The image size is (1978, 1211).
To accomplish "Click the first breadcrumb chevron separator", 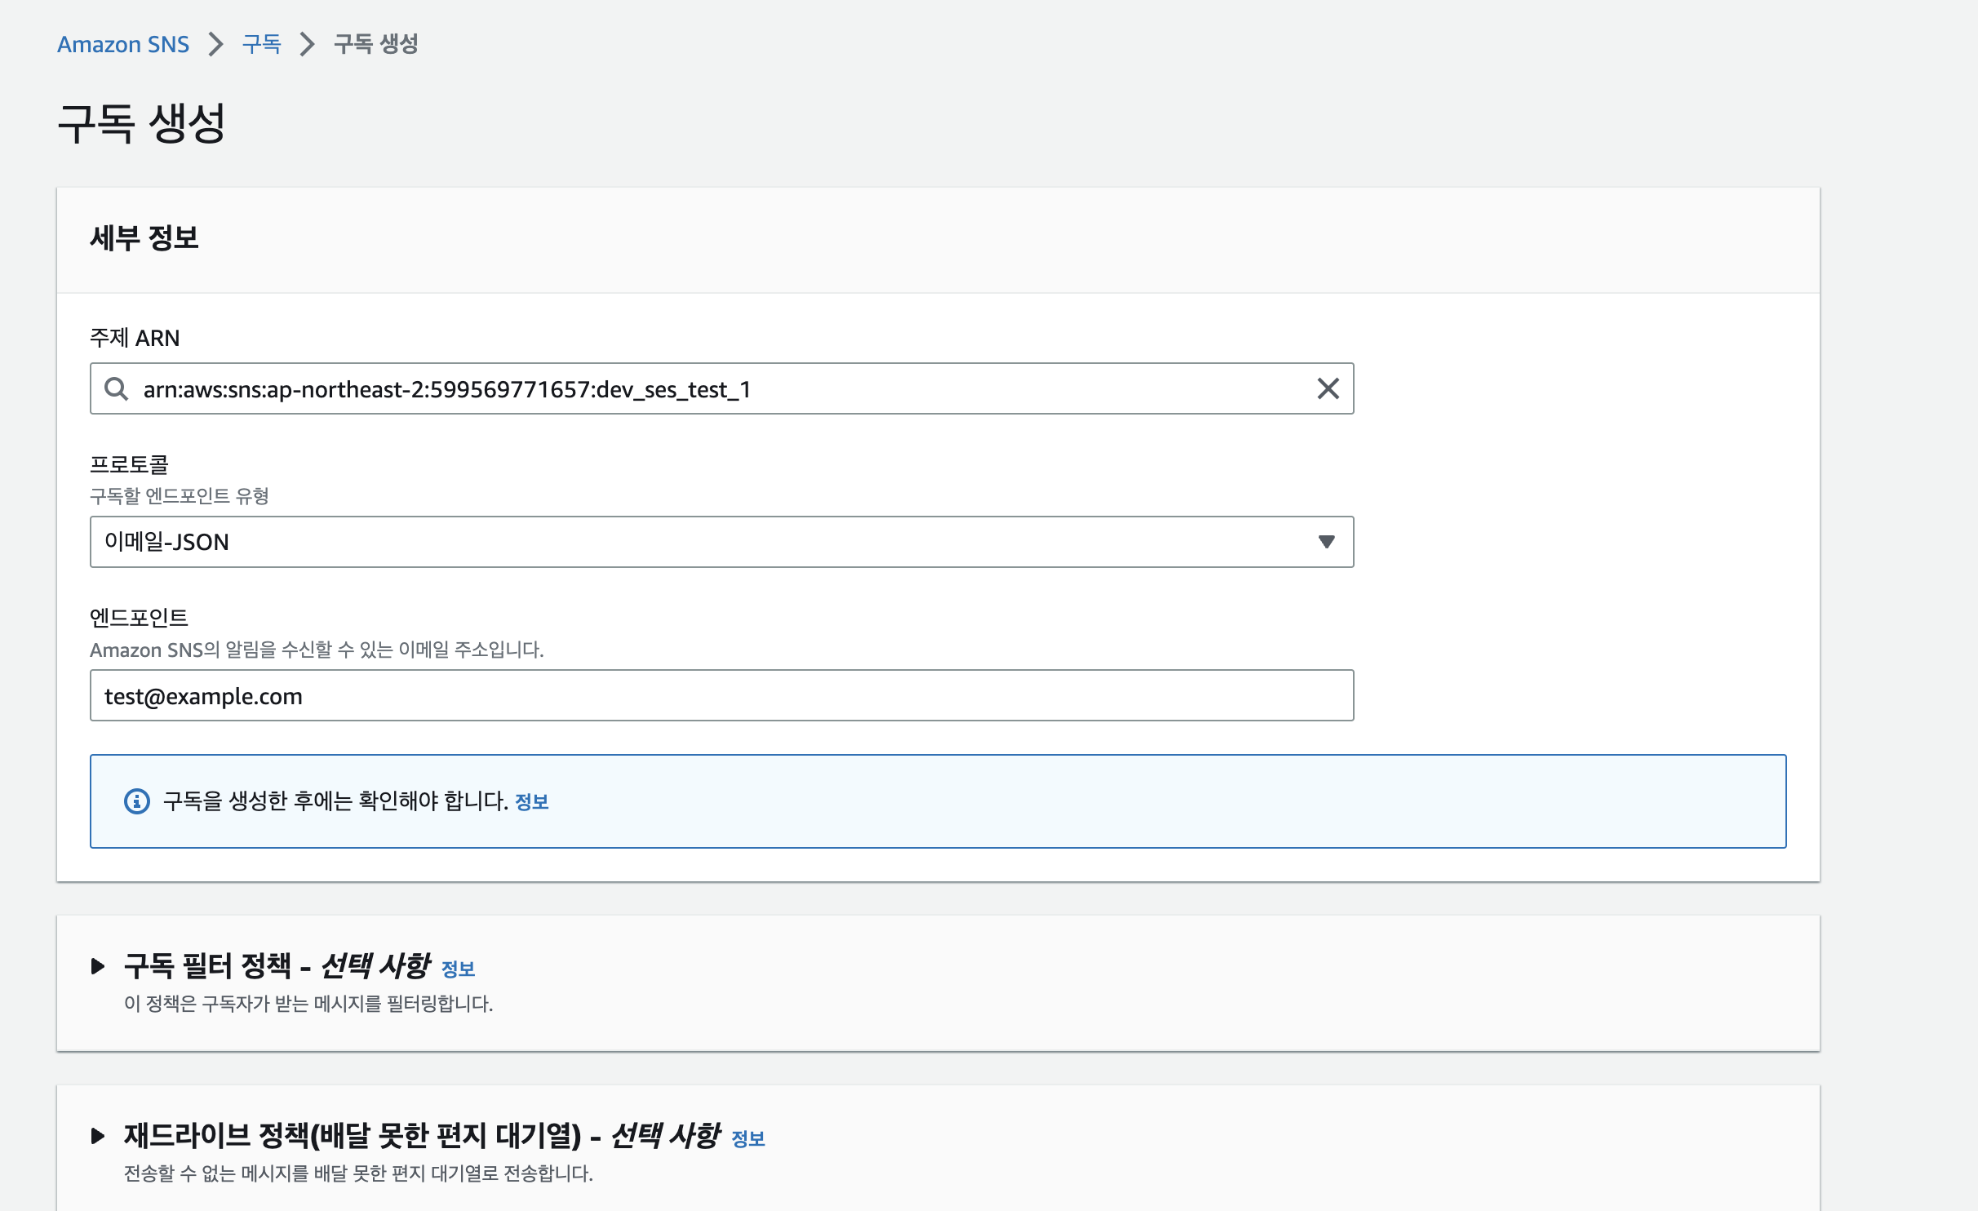I will pyautogui.click(x=216, y=44).
